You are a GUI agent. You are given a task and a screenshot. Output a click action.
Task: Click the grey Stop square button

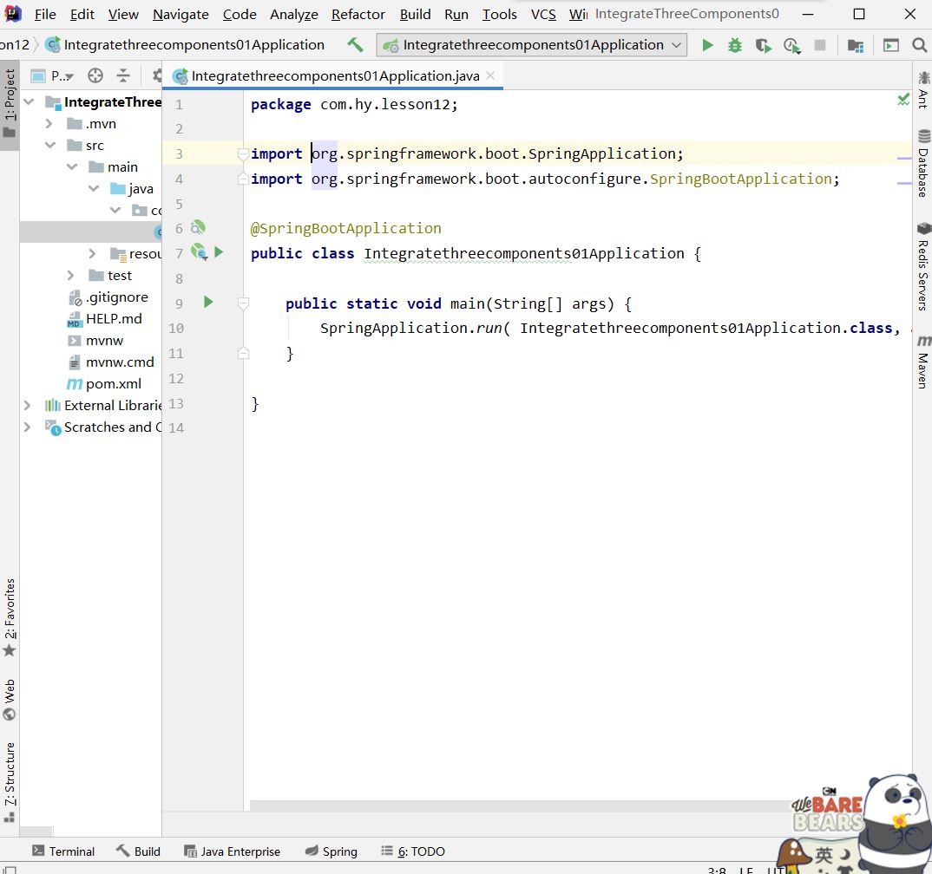tap(820, 45)
